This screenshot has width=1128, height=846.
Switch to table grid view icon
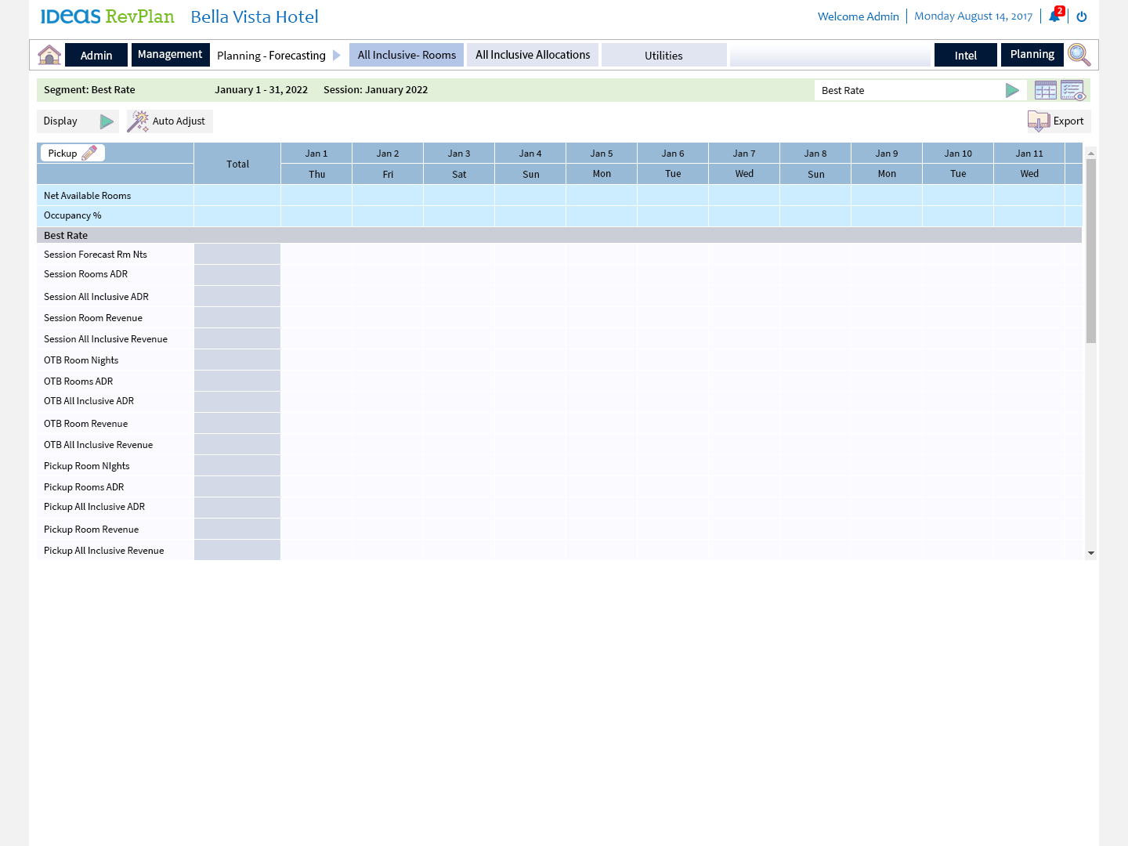(x=1045, y=91)
